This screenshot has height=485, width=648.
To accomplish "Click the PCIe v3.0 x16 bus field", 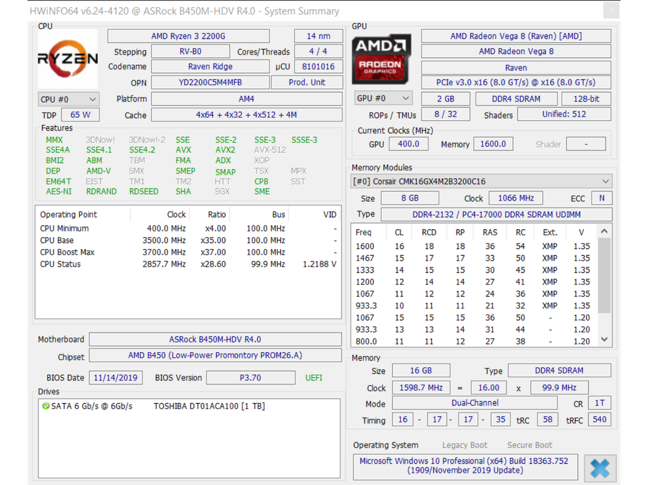I will point(516,82).
